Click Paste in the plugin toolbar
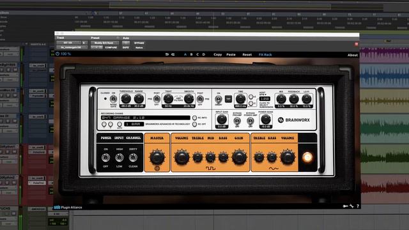The width and height of the screenshot is (409, 230). (x=231, y=54)
